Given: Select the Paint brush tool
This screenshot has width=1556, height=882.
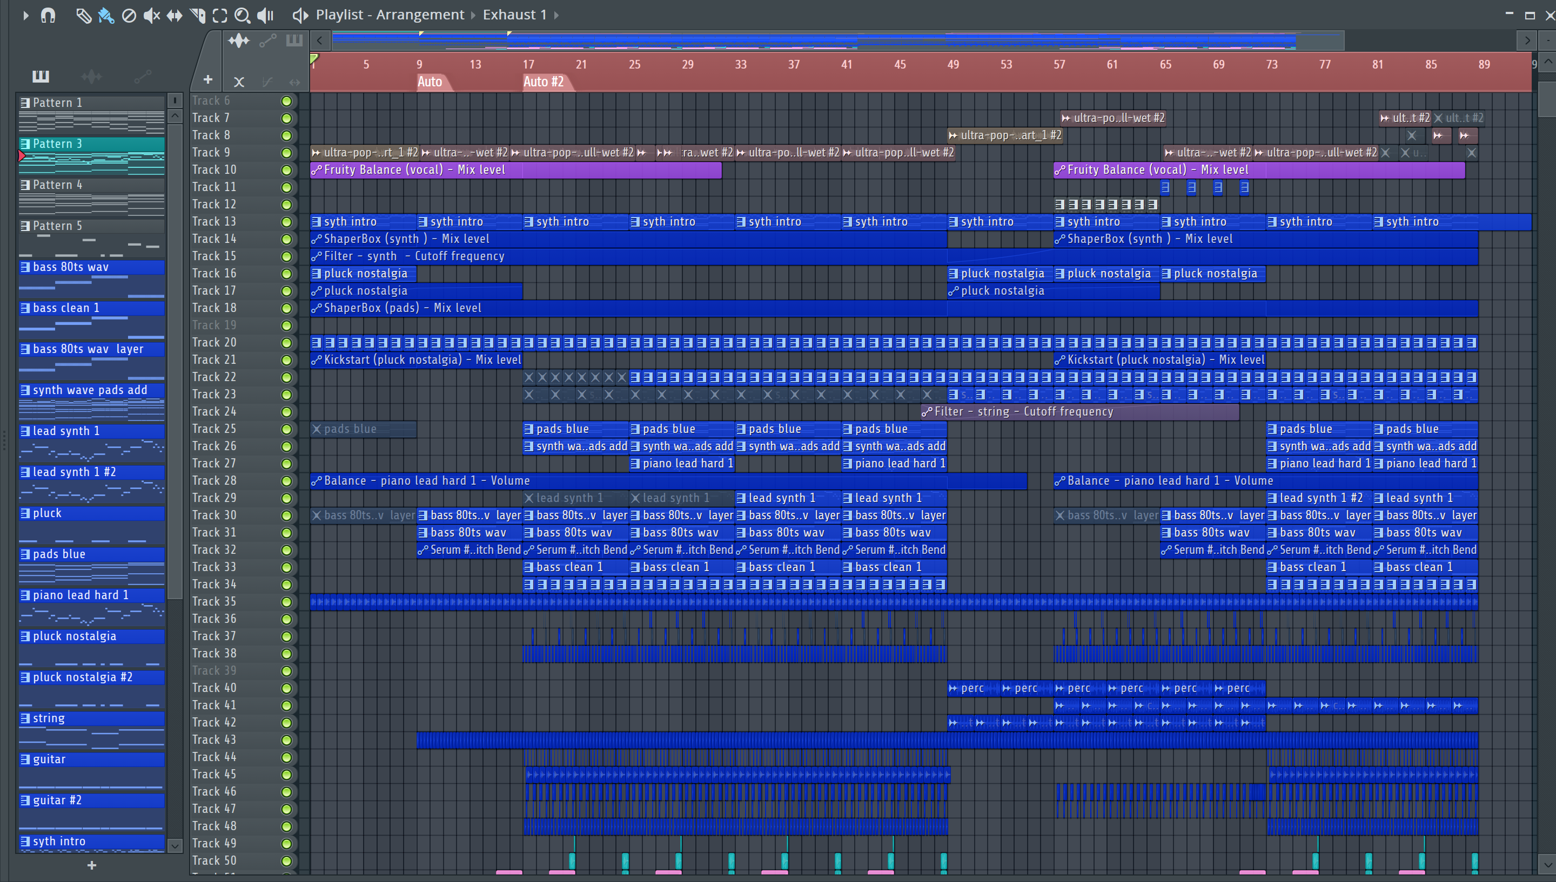Looking at the screenshot, I should (106, 15).
